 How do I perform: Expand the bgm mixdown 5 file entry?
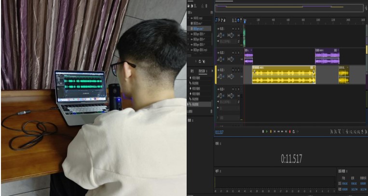point(188,34)
